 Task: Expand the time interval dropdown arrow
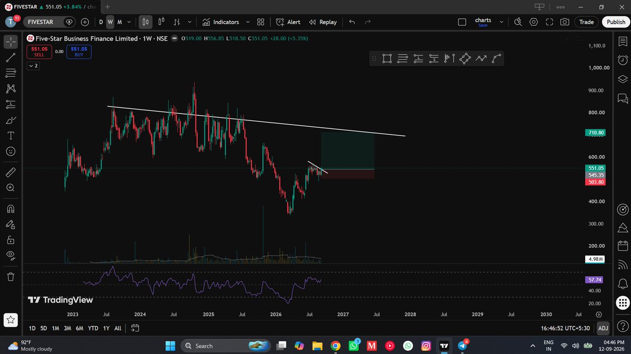129,22
